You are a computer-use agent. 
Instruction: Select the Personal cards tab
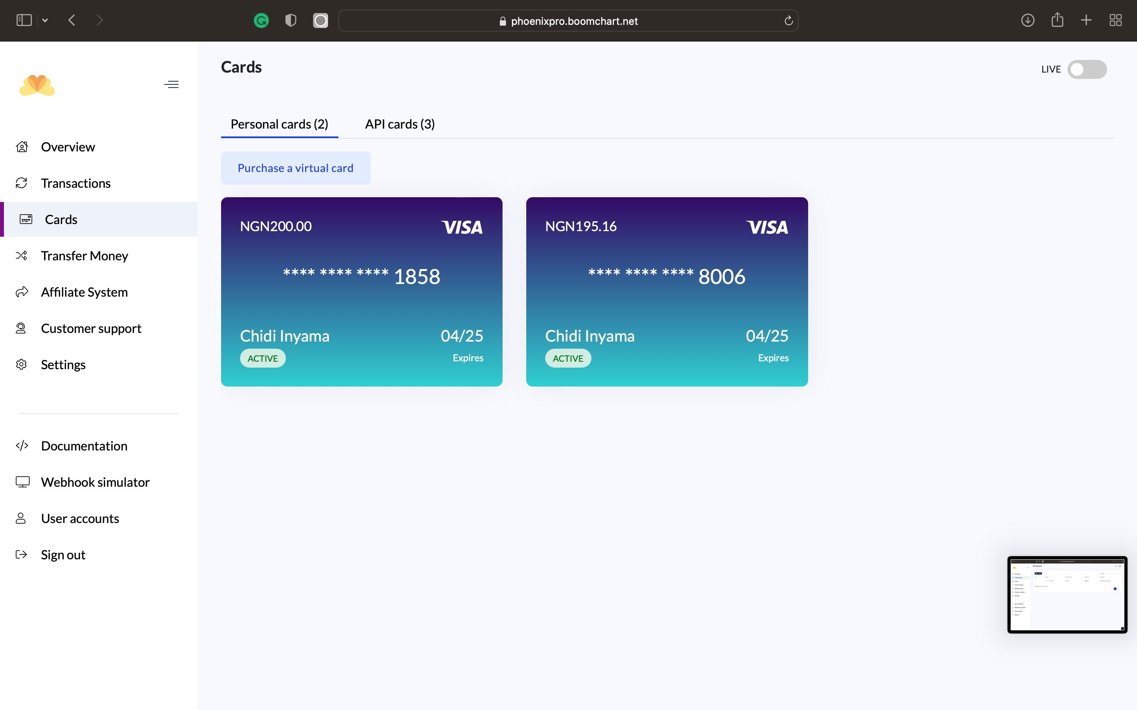tap(279, 124)
